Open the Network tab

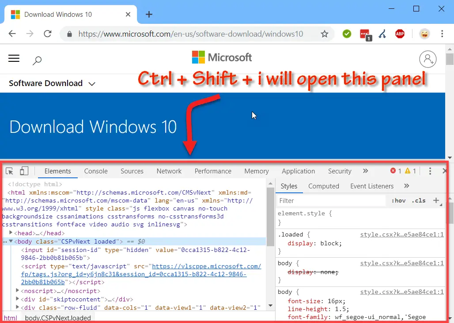169,171
